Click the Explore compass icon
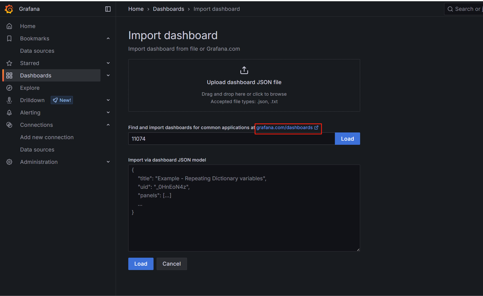This screenshot has width=483, height=296. click(x=9, y=88)
